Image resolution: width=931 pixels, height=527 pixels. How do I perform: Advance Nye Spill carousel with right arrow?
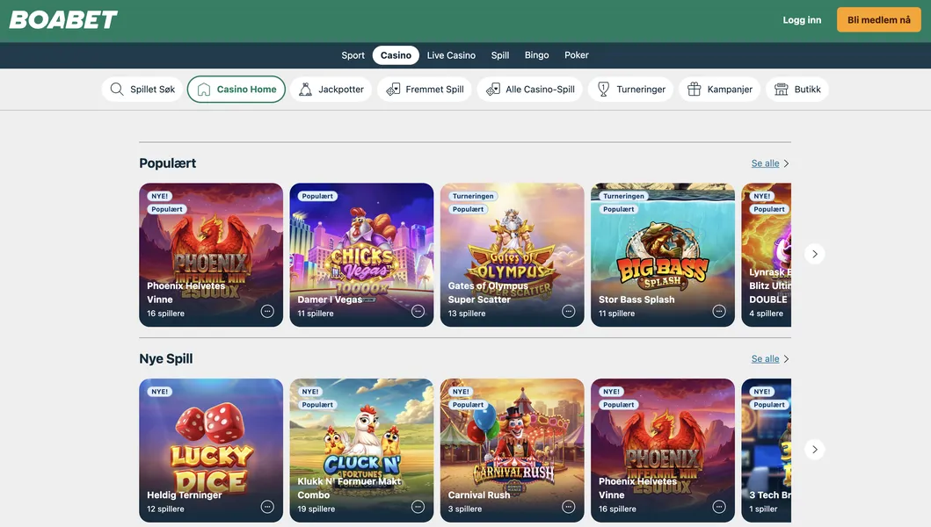(814, 450)
